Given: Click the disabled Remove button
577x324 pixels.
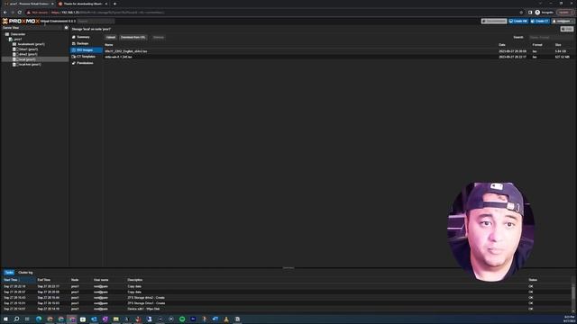Looking at the screenshot, I should (x=159, y=38).
